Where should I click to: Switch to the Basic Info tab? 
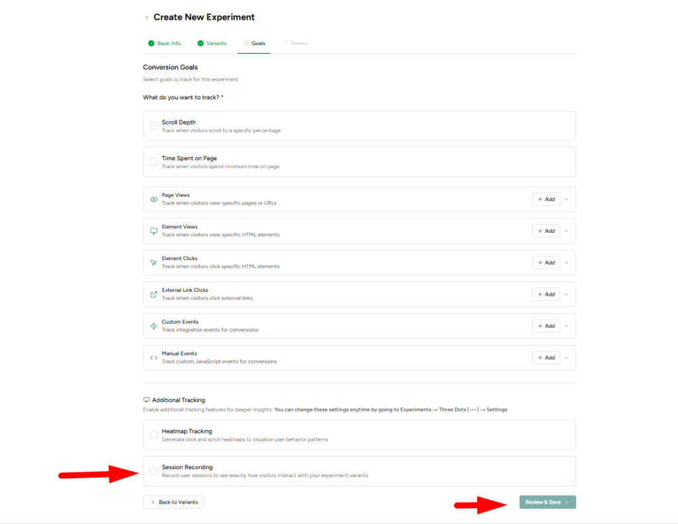pyautogui.click(x=165, y=42)
